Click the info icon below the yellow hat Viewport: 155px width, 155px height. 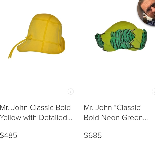71,92
